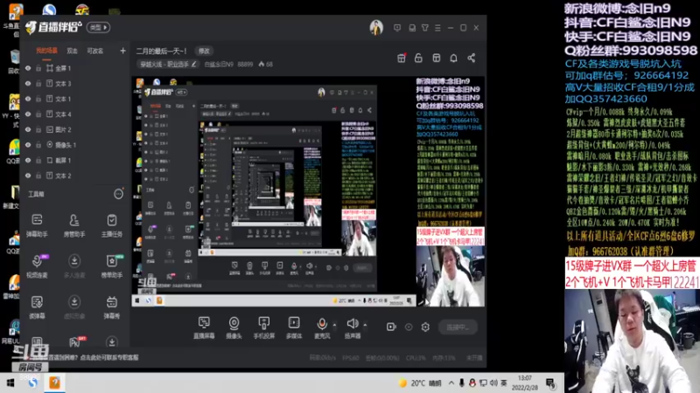Open the hamburger menu in the title bar

click(437, 28)
